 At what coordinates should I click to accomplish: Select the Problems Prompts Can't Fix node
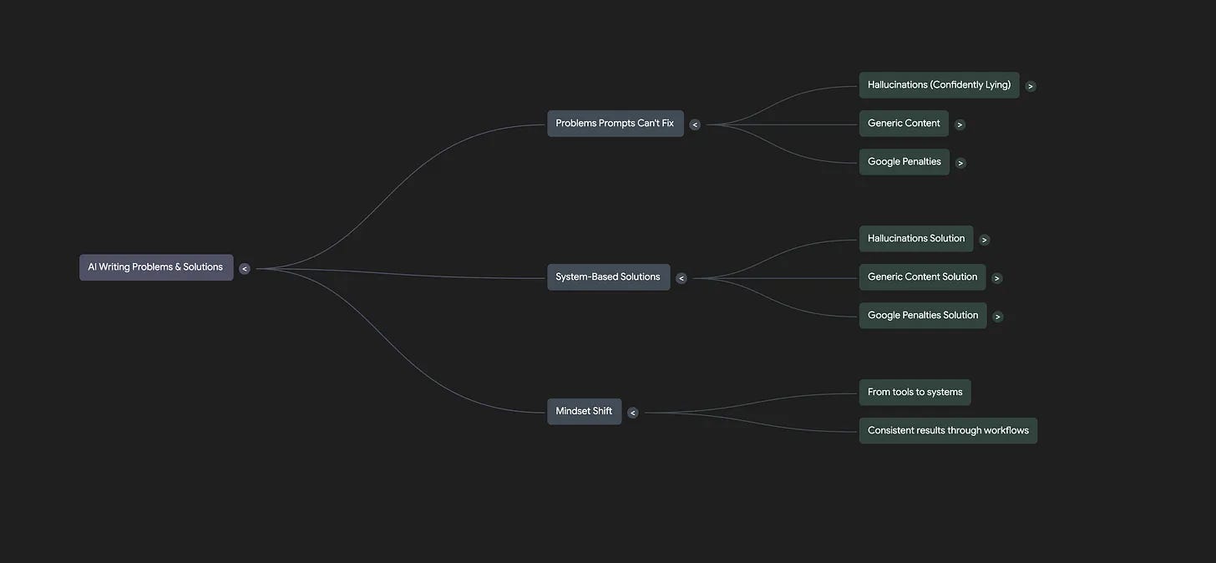(615, 123)
